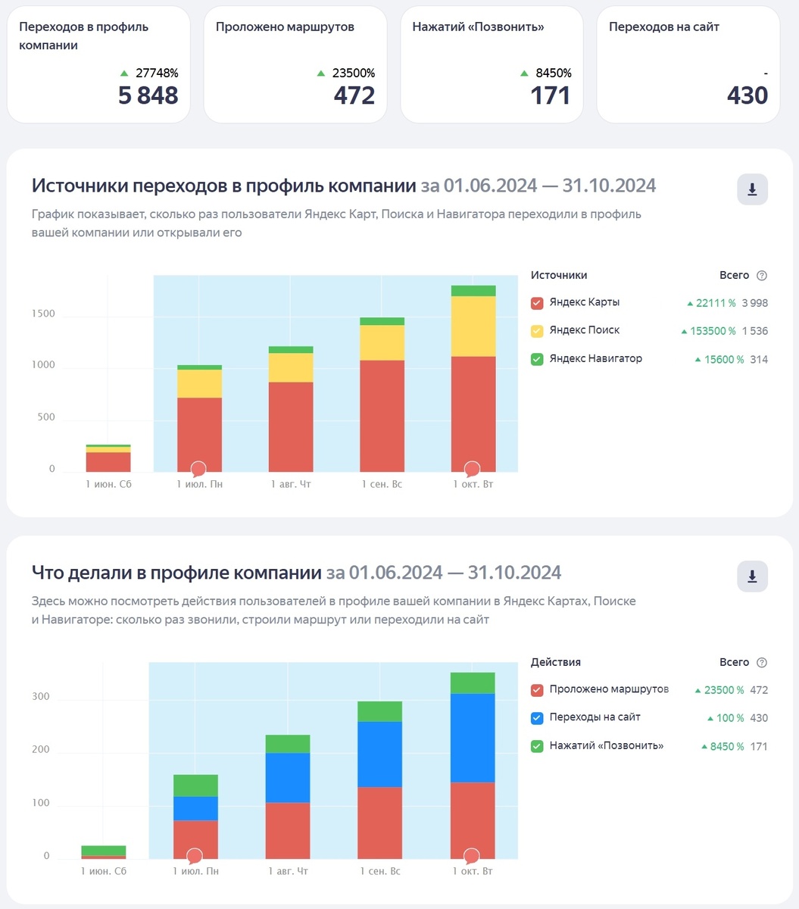The image size is (799, 909).
Task: Open the help tooltip next to «Всего» in Действия
Action: pos(762,661)
